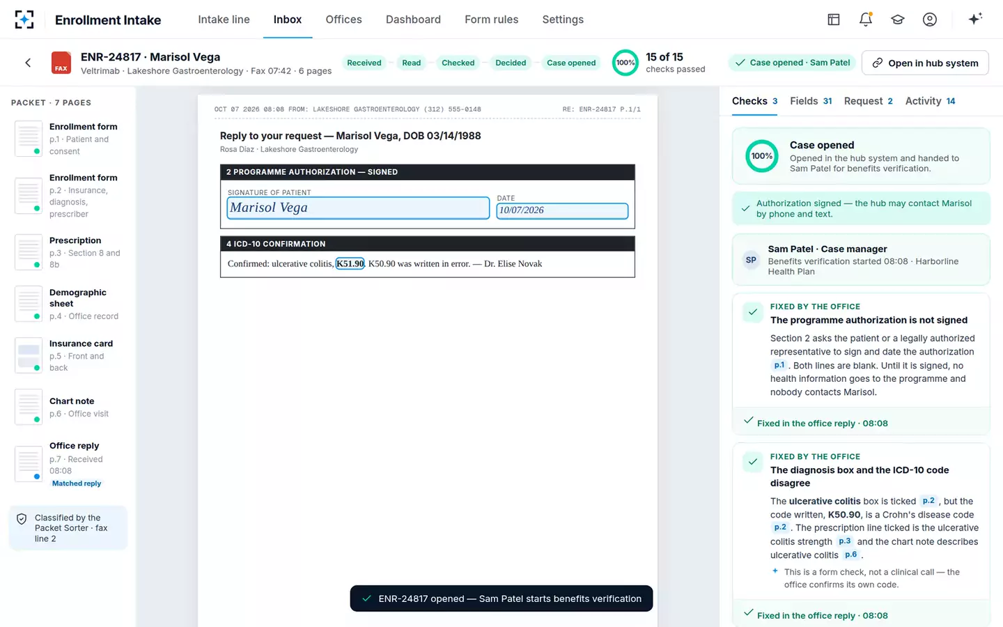1003x627 pixels.
Task: Open the user account icon
Action: tap(929, 20)
